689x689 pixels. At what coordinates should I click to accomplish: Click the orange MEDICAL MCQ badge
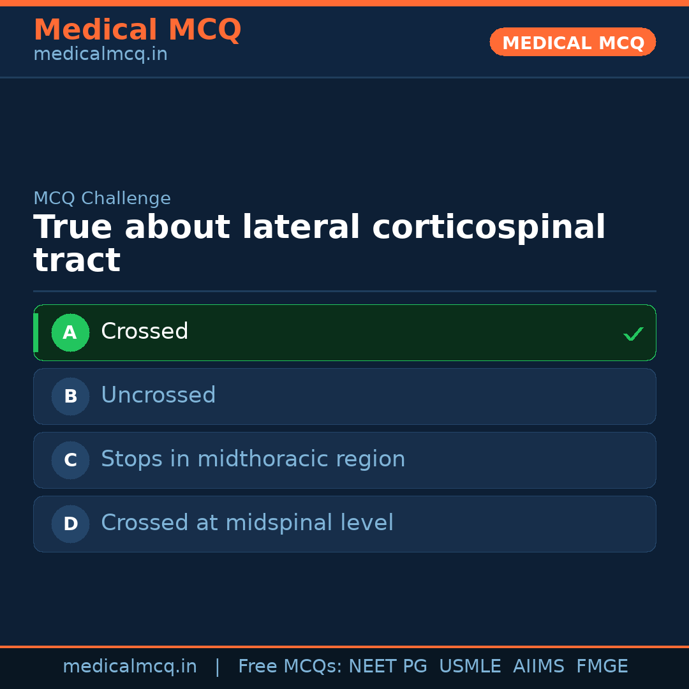point(572,43)
